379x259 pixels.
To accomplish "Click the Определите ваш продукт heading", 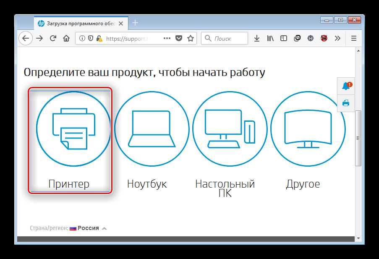I will [x=144, y=72].
